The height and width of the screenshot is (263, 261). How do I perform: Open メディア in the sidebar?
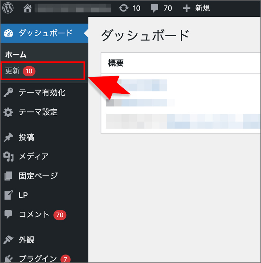(44, 156)
